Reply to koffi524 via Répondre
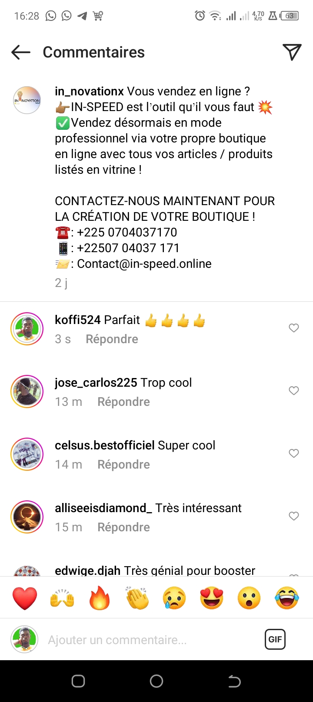313x702 pixels. (112, 339)
